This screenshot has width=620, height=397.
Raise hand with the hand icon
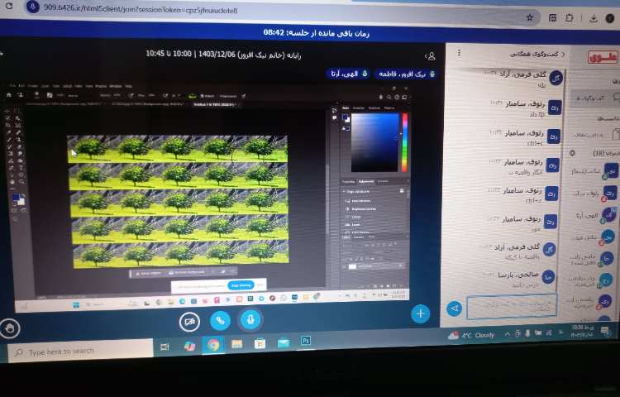(x=9, y=328)
